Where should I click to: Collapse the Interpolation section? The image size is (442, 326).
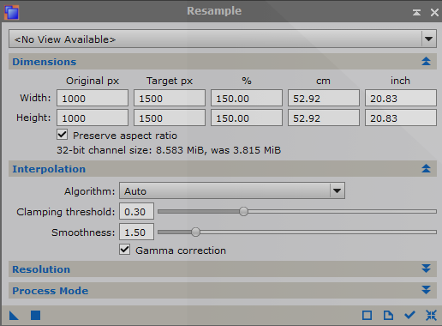pyautogui.click(x=426, y=168)
